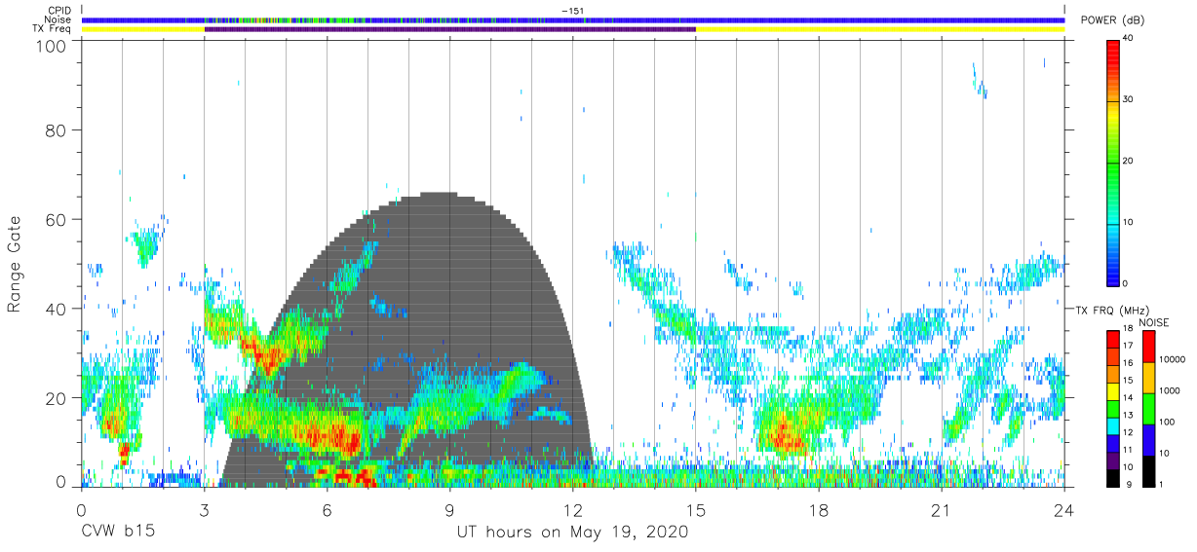
Task: Click the 30 label on the POWER scale
Action: pos(1130,99)
